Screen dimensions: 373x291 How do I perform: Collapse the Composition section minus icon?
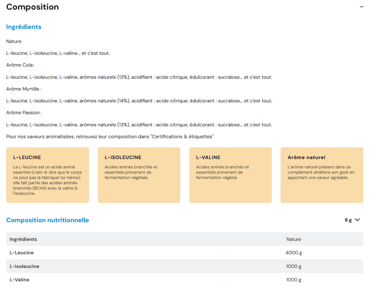[361, 7]
